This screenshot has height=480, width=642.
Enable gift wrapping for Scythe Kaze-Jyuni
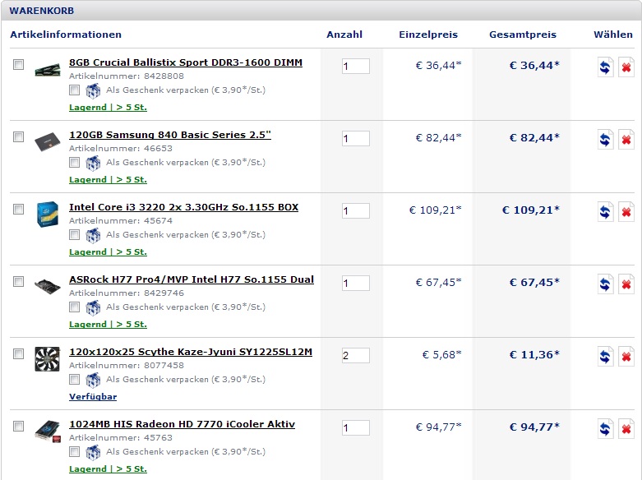click(x=74, y=379)
